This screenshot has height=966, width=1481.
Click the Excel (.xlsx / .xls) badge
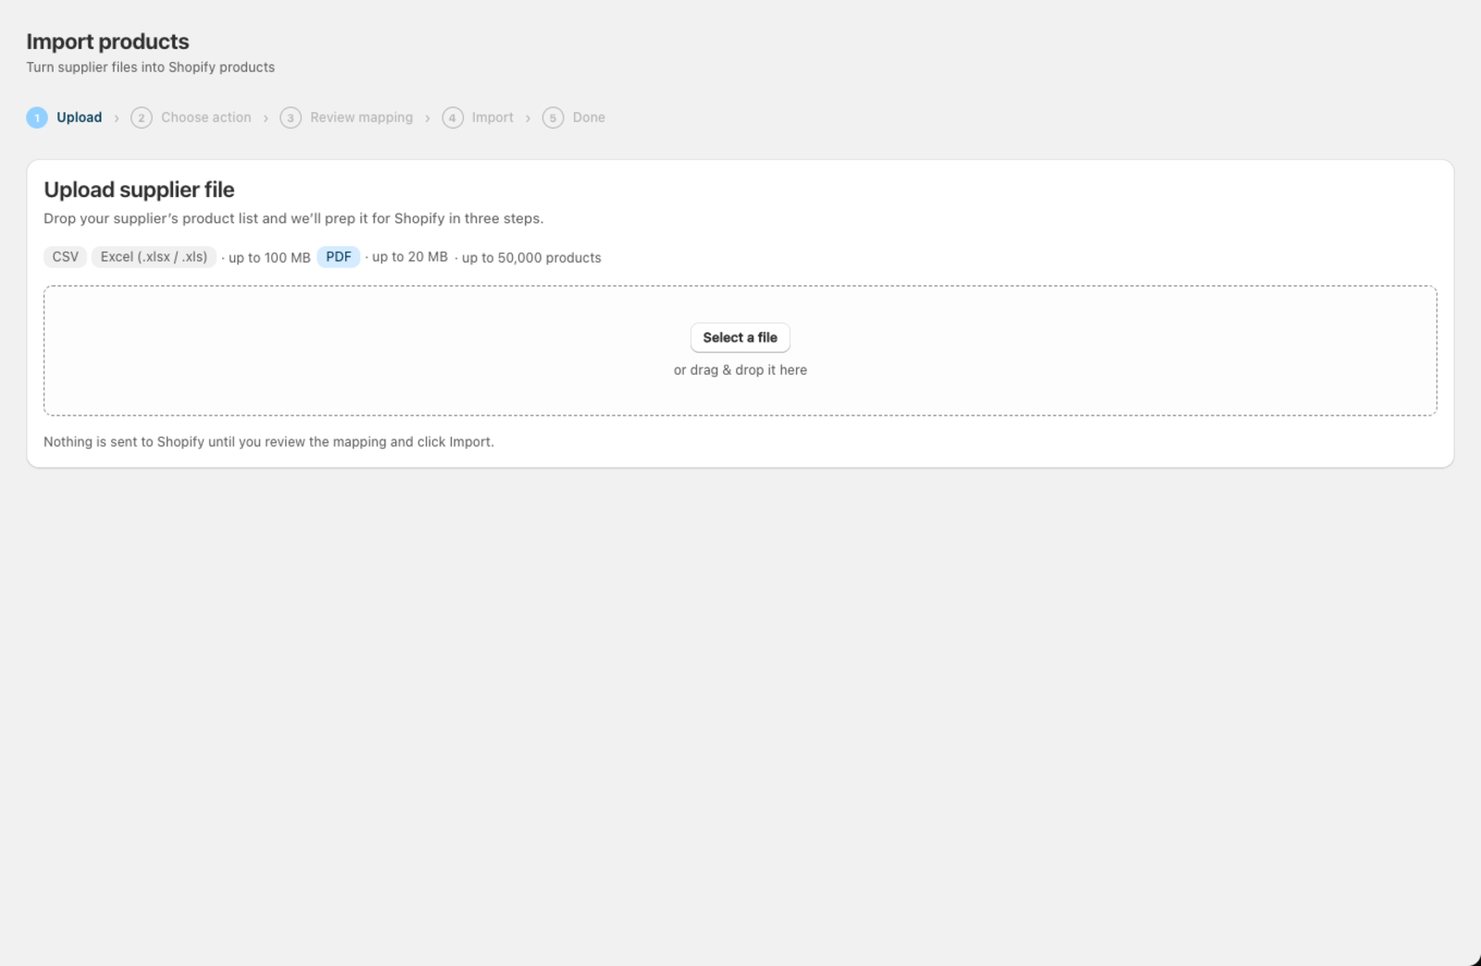pos(154,257)
